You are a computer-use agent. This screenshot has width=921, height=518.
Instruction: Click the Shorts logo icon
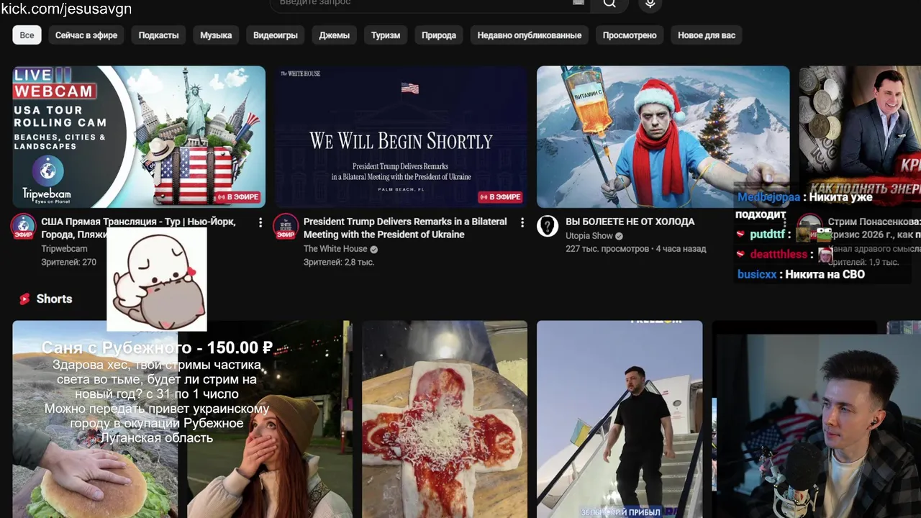[24, 299]
